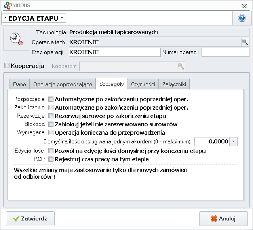This screenshot has width=253, height=230.
Task: Click the Operacja tech. KROJENIE field
Action: click(x=155, y=42)
